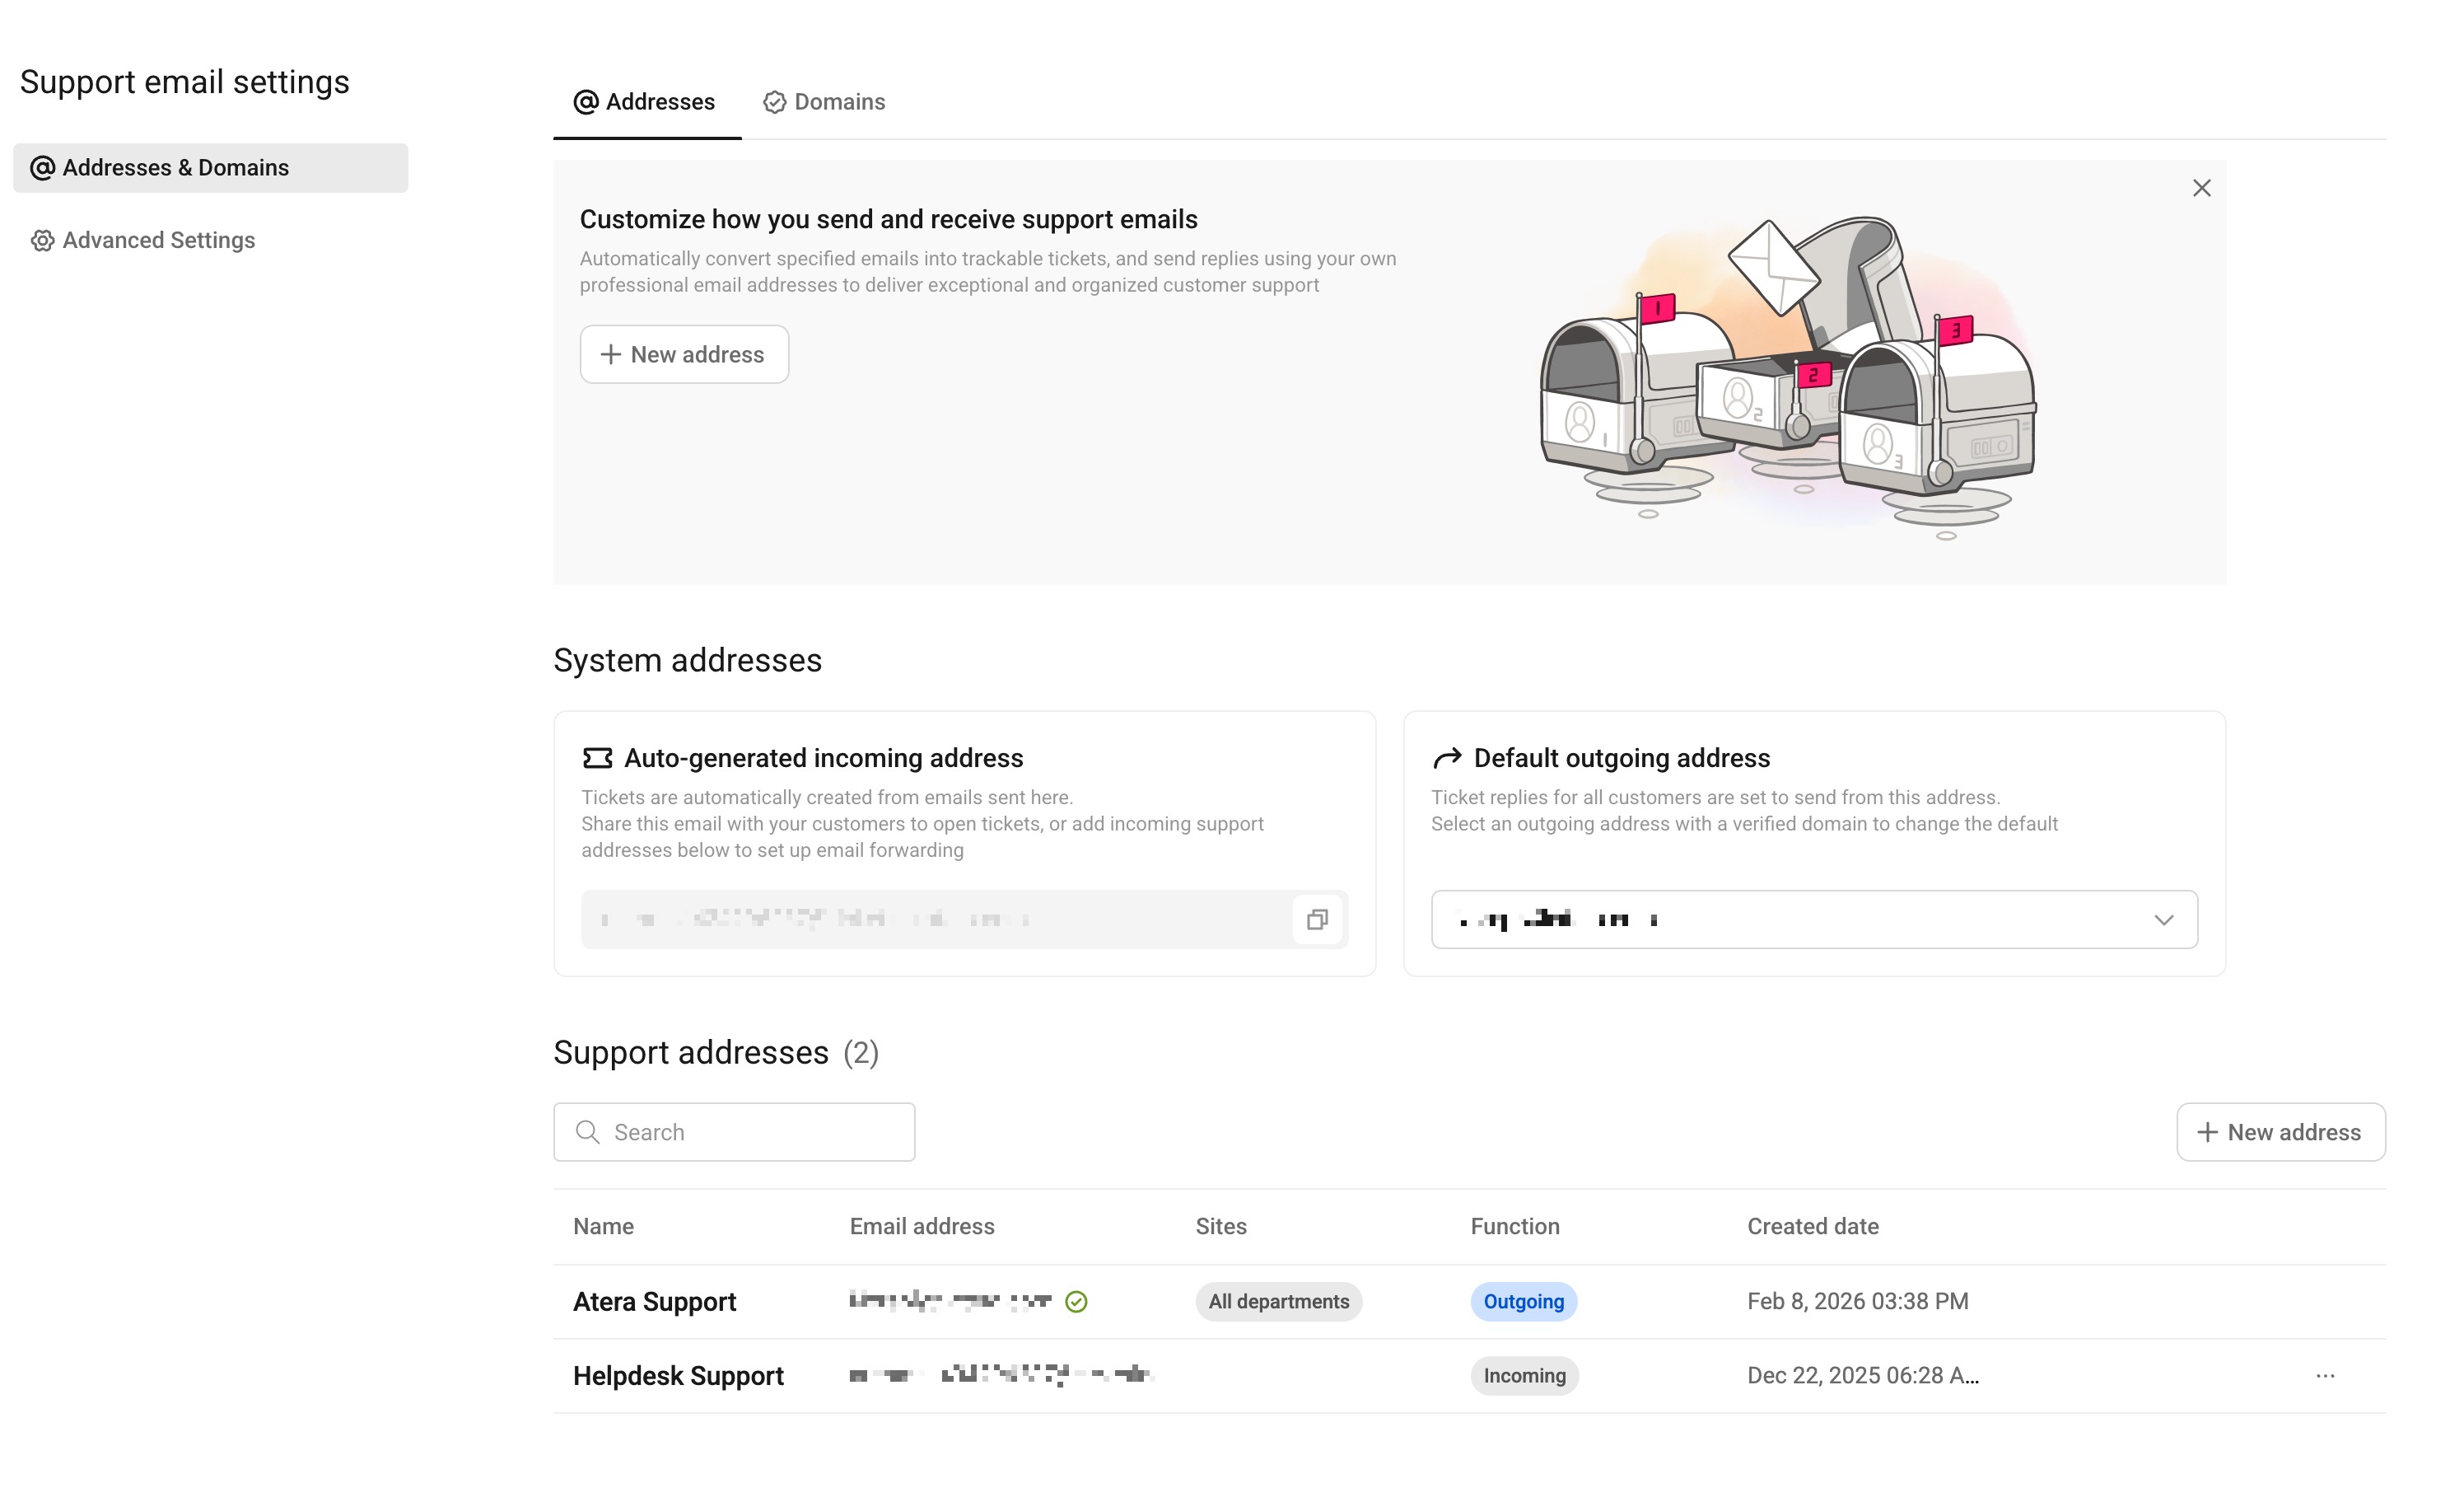Select Addresses & Domains in sidebar
Viewport: 2464px width, 1488px height.
[210, 168]
